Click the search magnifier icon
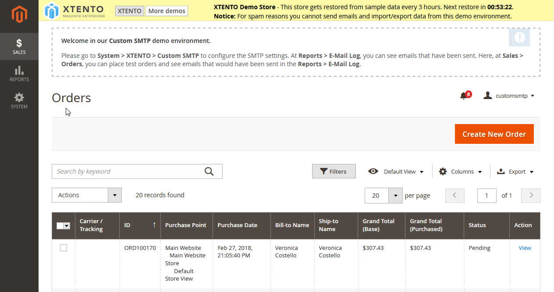Image resolution: width=554 pixels, height=292 pixels. point(209,171)
